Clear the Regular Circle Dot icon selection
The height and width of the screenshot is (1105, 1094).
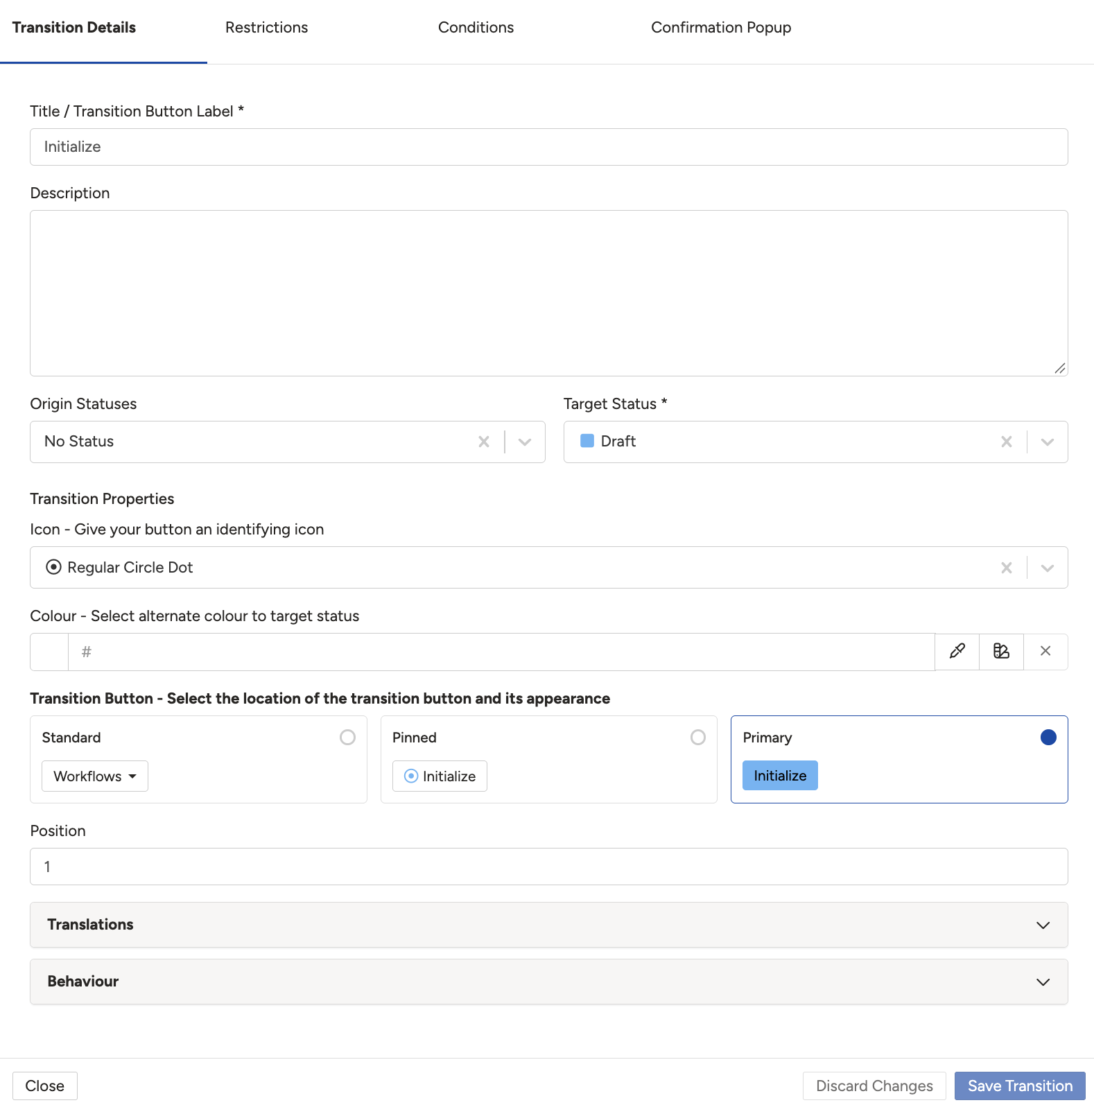(1007, 568)
